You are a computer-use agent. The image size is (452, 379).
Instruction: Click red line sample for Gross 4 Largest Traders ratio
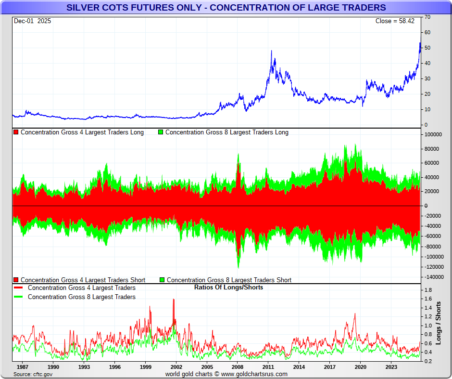pos(18,288)
